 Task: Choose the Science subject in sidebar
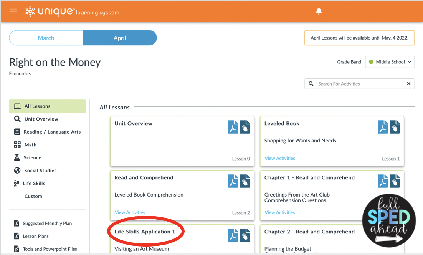coord(33,157)
